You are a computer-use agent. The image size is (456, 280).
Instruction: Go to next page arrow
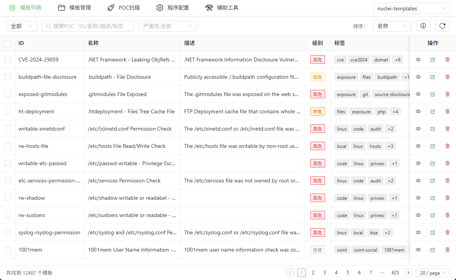[x=408, y=273]
